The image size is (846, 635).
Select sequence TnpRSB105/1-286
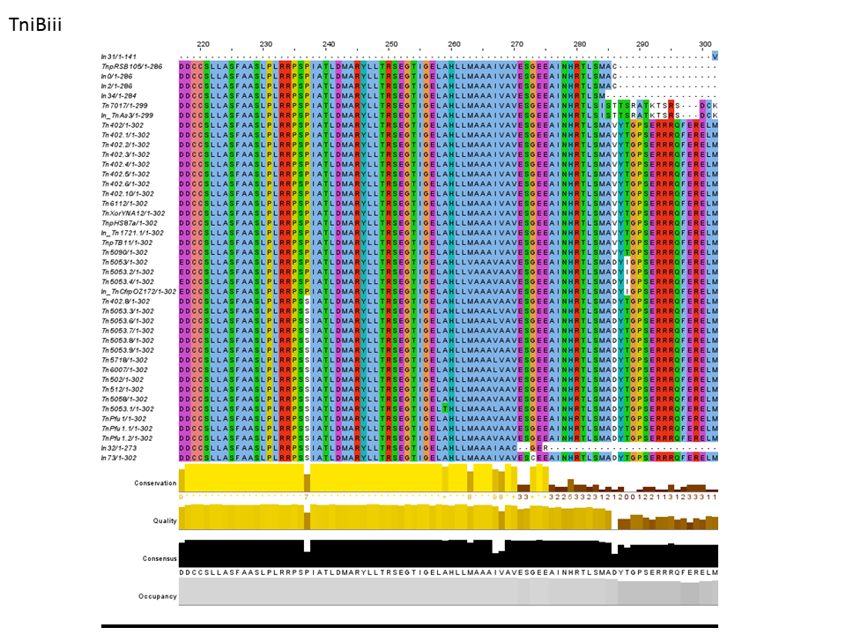[131, 66]
